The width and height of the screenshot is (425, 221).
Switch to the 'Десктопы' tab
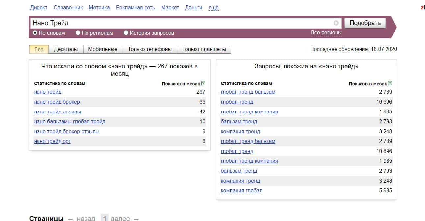pos(66,49)
